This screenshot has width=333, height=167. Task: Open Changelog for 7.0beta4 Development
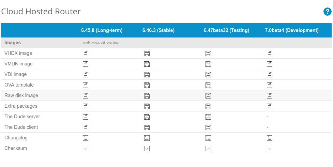pyautogui.click(x=270, y=138)
